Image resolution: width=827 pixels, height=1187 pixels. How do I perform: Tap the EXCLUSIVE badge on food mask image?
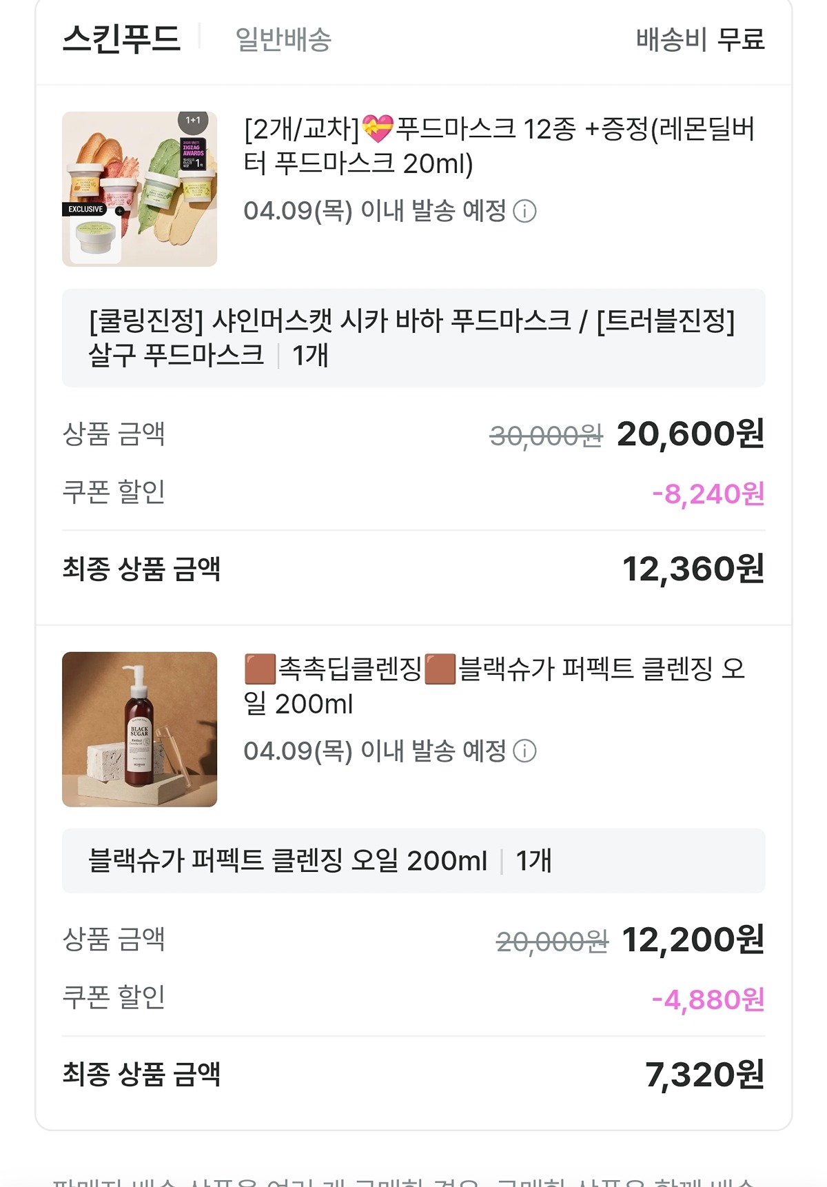tap(85, 209)
